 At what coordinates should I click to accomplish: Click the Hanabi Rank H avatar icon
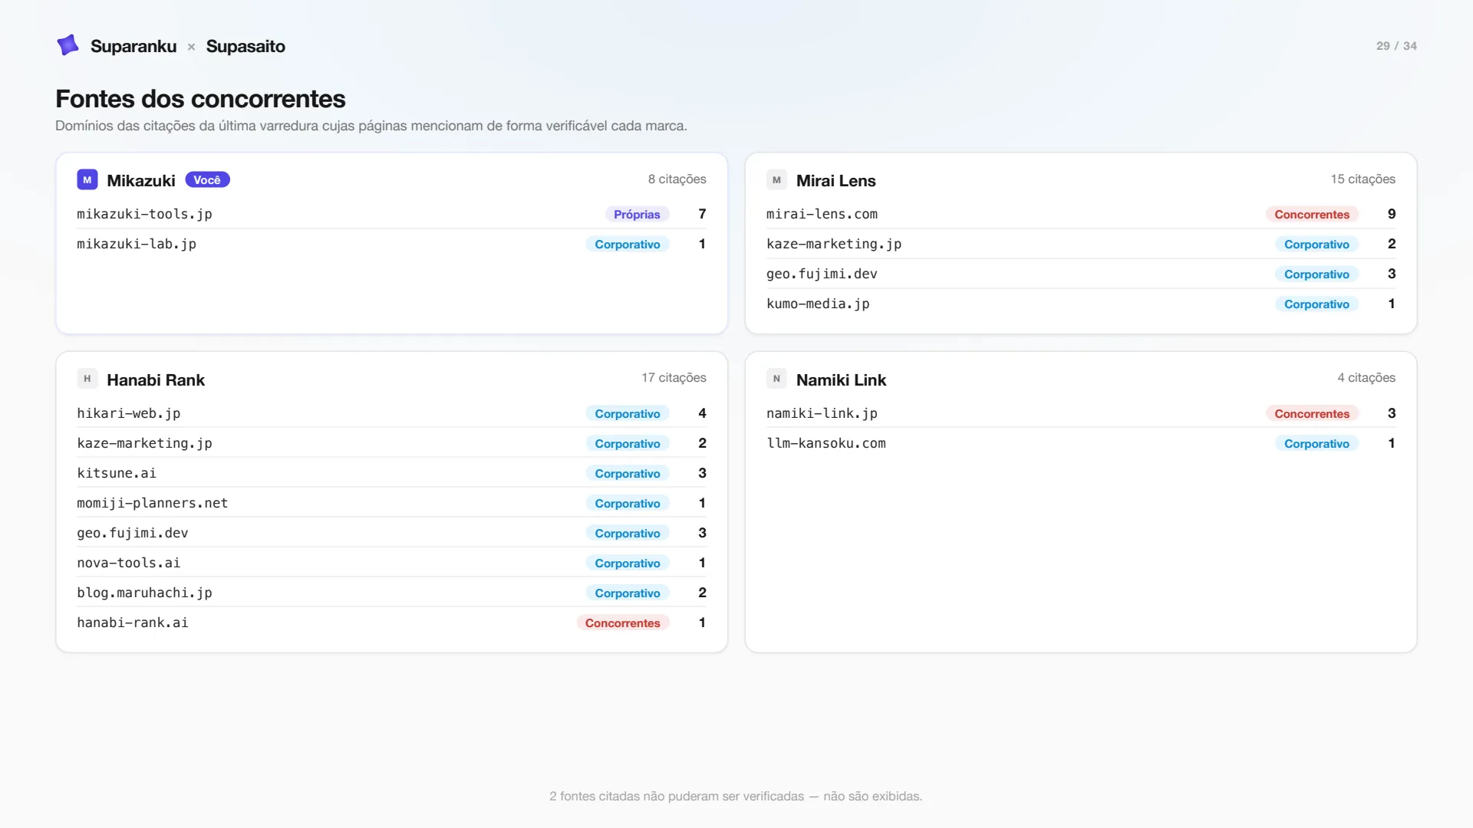[x=87, y=379]
